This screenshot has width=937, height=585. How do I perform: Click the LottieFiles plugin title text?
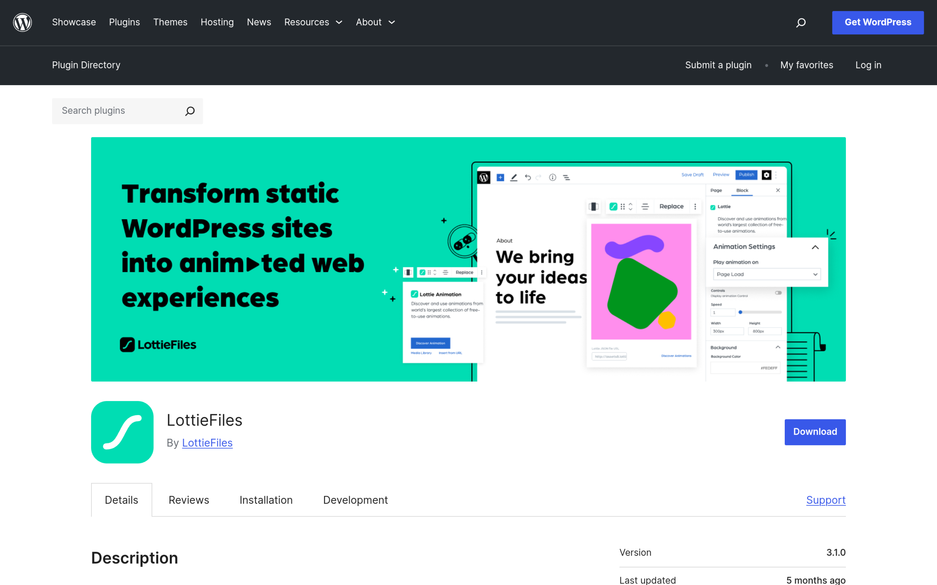(x=205, y=420)
